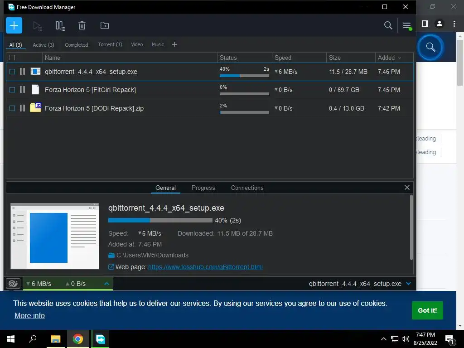Click the Status column header
Screen dimensions: 464x348
[x=245, y=58]
